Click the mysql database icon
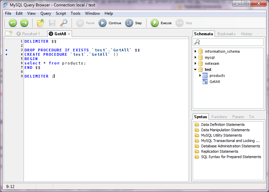 (200, 57)
